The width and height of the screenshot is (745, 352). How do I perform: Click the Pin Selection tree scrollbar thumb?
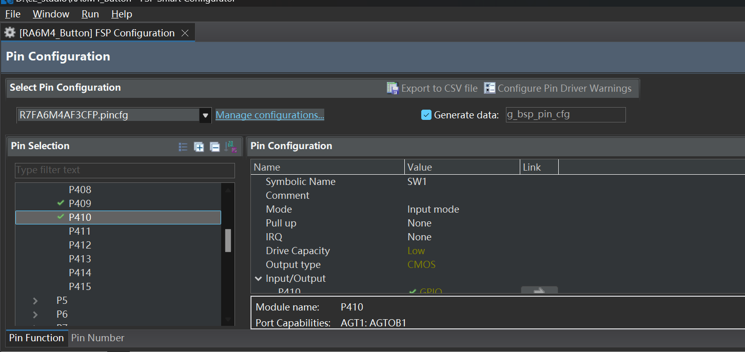tap(228, 240)
